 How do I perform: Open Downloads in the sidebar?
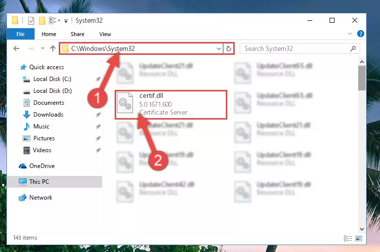48,115
